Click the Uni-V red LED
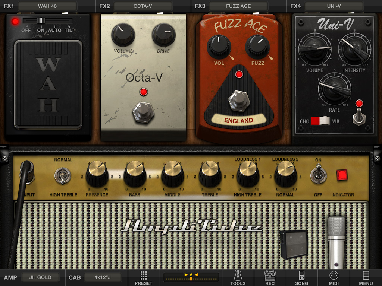This screenshot has height=286, width=382. tap(359, 104)
